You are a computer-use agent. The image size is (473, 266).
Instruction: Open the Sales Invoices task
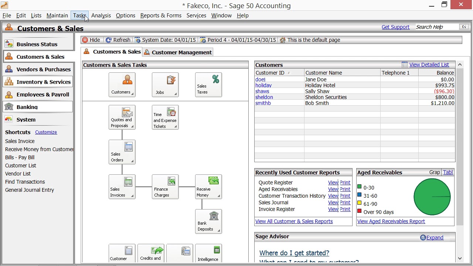tap(122, 187)
